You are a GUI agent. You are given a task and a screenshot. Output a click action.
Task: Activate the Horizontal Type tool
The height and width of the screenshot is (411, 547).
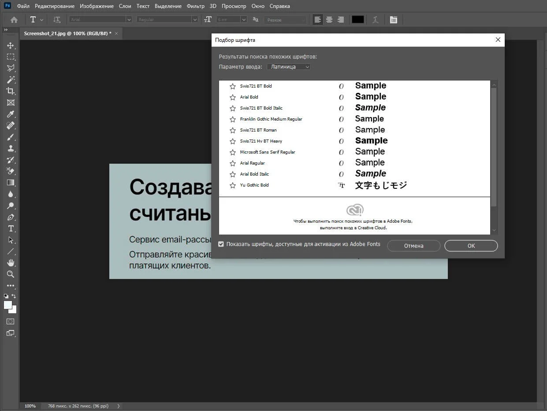pos(11,228)
